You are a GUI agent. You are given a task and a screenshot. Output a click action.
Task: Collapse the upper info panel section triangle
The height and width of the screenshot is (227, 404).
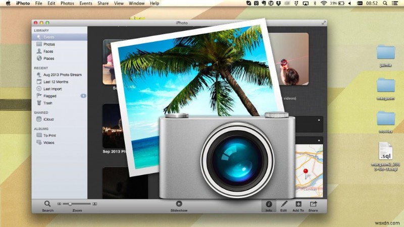point(319,120)
